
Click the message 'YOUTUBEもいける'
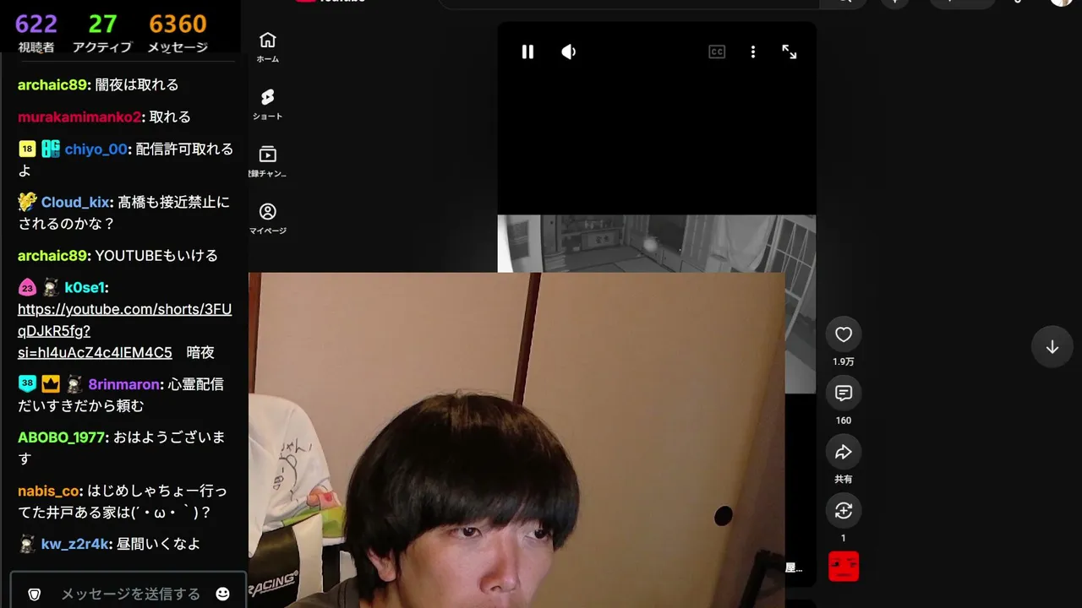point(156,256)
